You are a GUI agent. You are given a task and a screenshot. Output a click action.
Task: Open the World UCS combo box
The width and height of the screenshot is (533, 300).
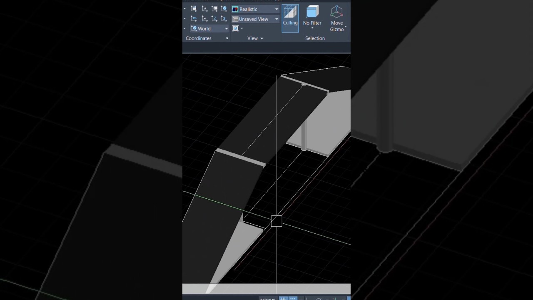209,29
